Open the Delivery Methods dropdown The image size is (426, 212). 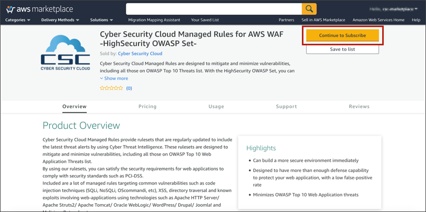pos(60,20)
